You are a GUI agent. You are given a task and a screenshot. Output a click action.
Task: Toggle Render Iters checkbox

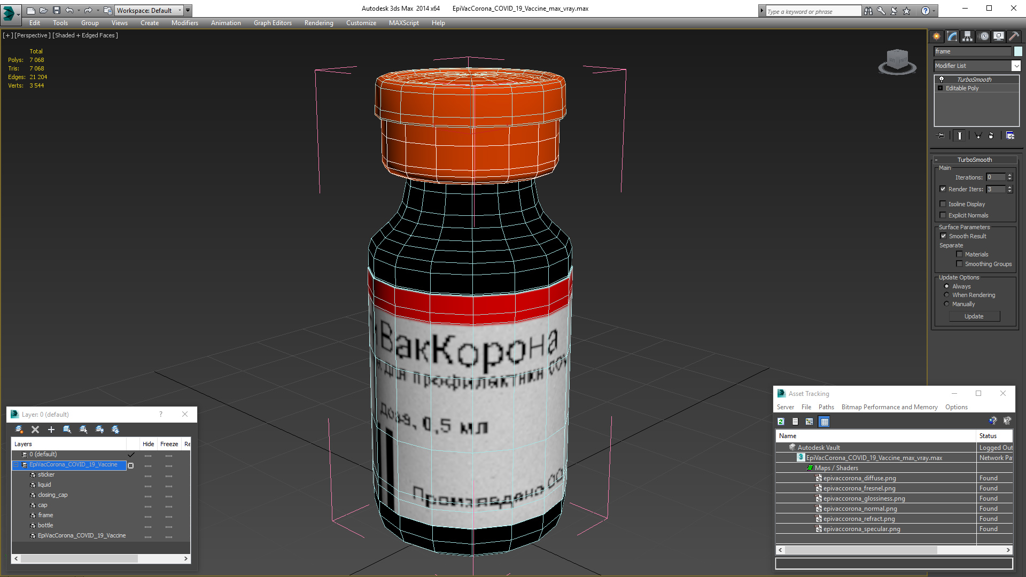coord(943,189)
